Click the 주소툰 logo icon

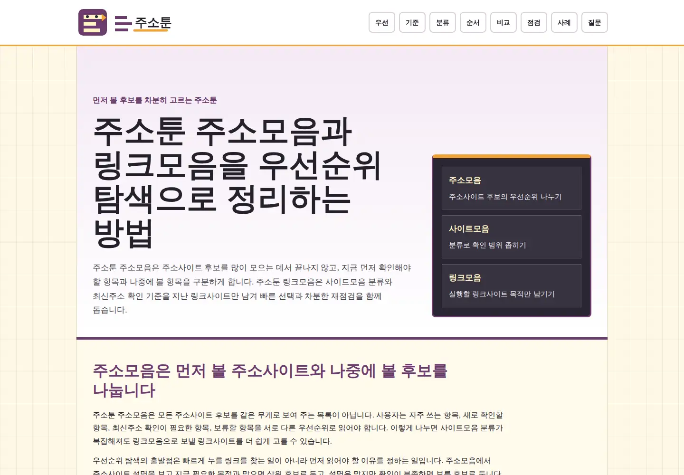click(93, 22)
